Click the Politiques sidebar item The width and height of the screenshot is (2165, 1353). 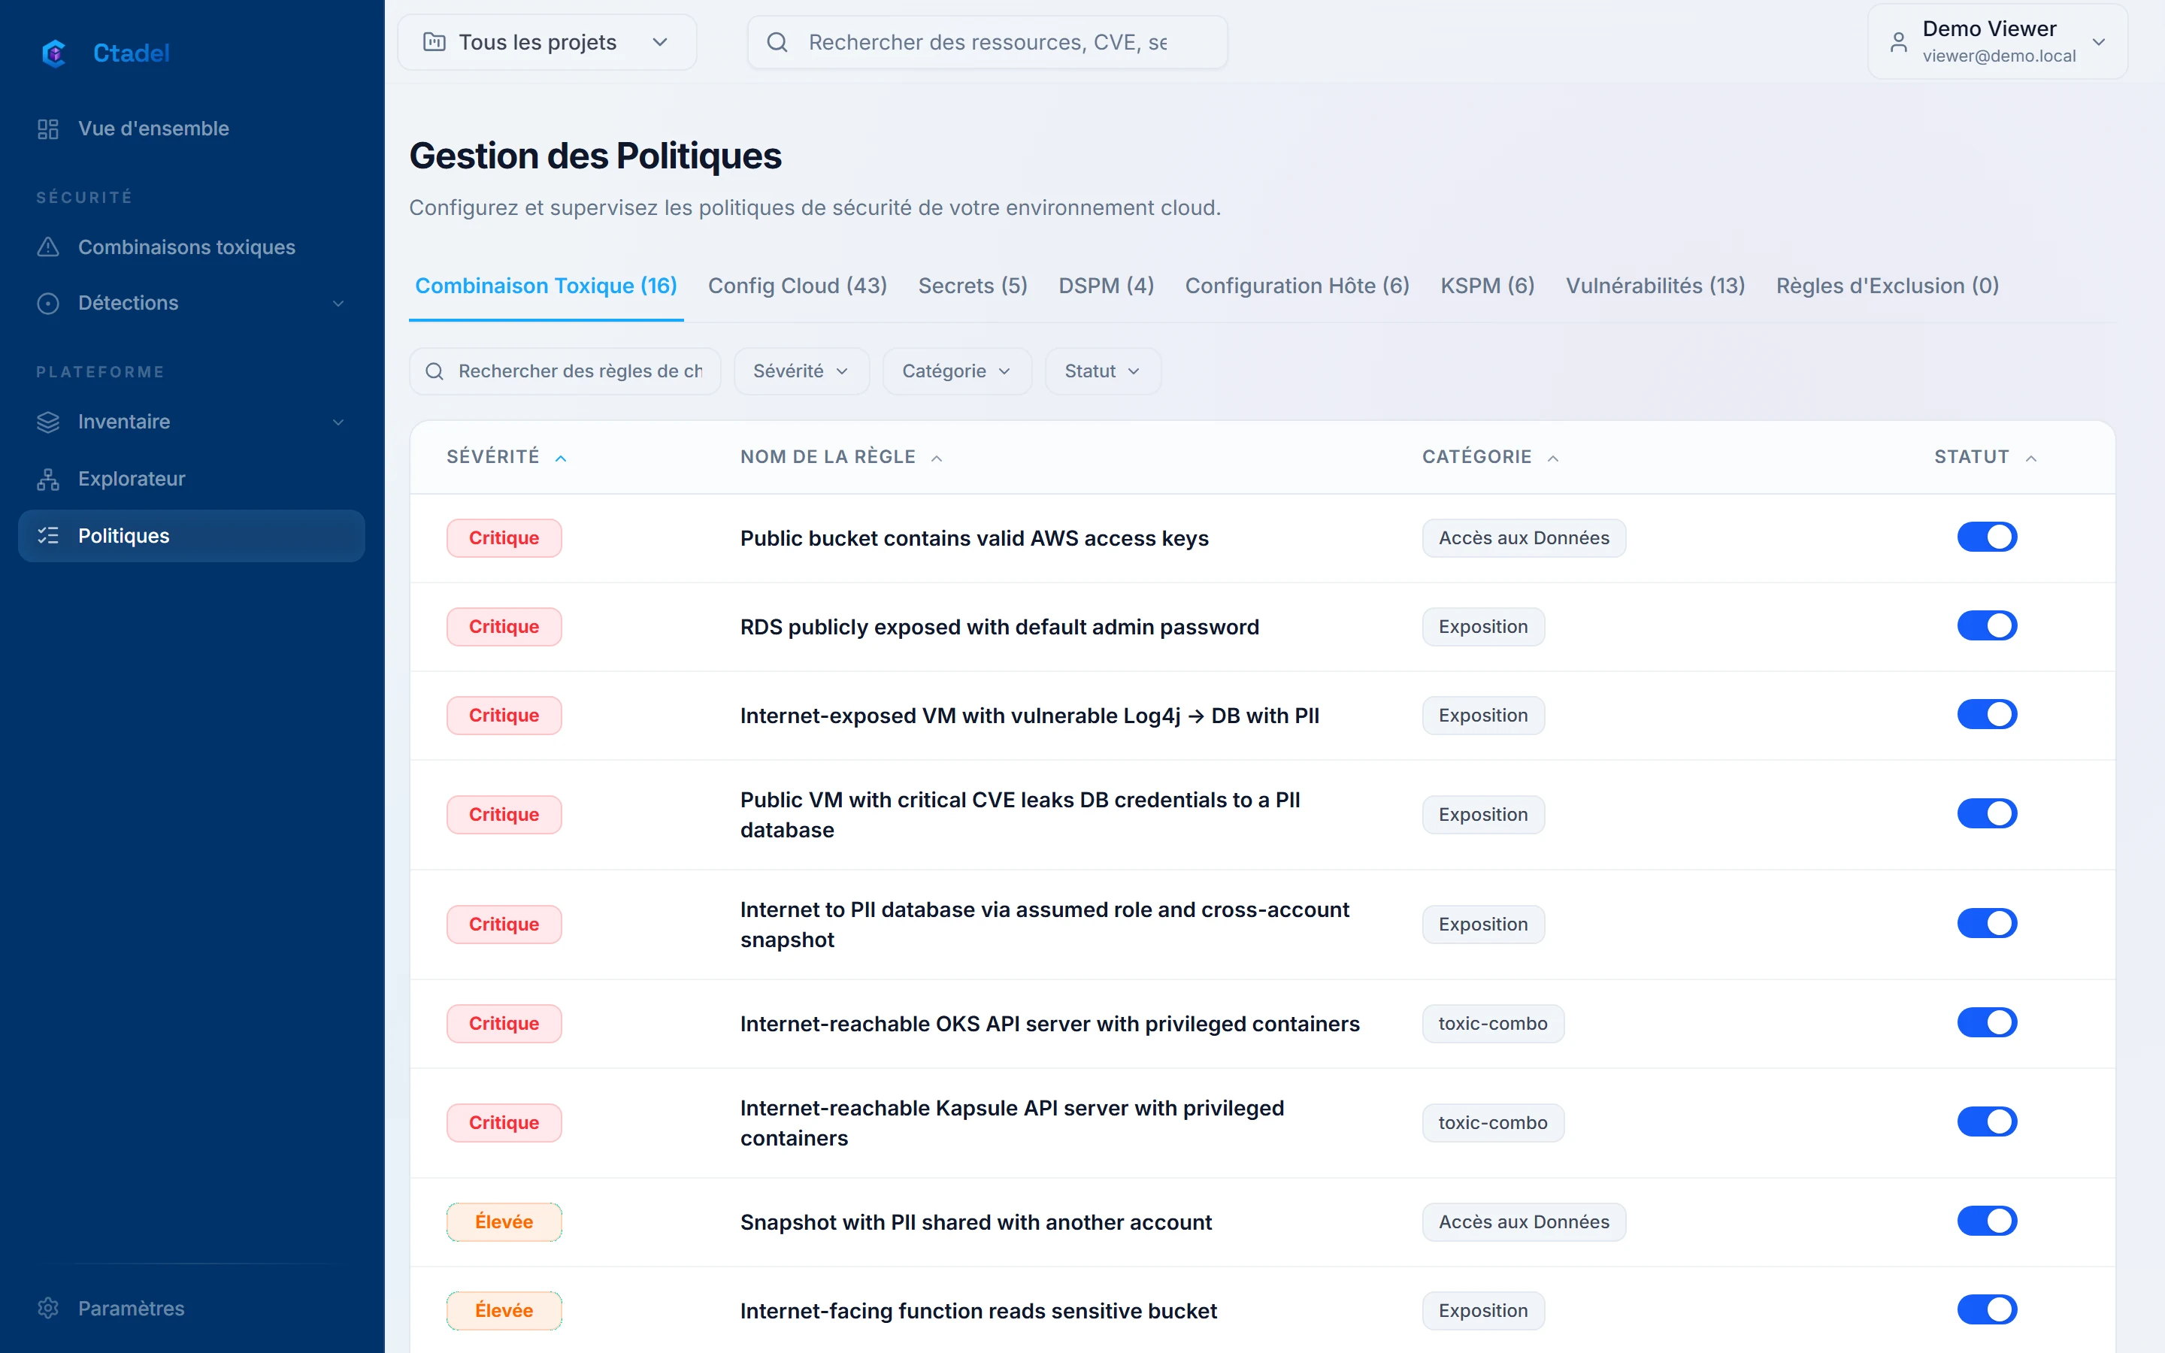pos(192,536)
